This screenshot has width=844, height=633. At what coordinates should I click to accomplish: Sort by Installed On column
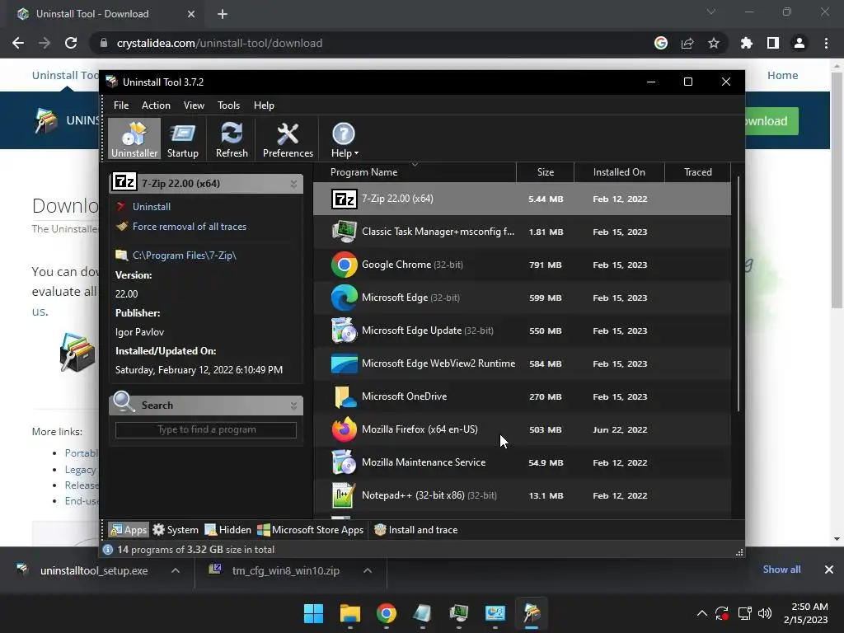(619, 172)
